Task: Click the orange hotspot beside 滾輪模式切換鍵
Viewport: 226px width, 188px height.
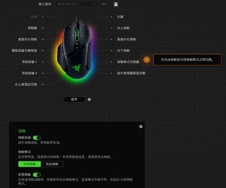Action: [x=147, y=60]
